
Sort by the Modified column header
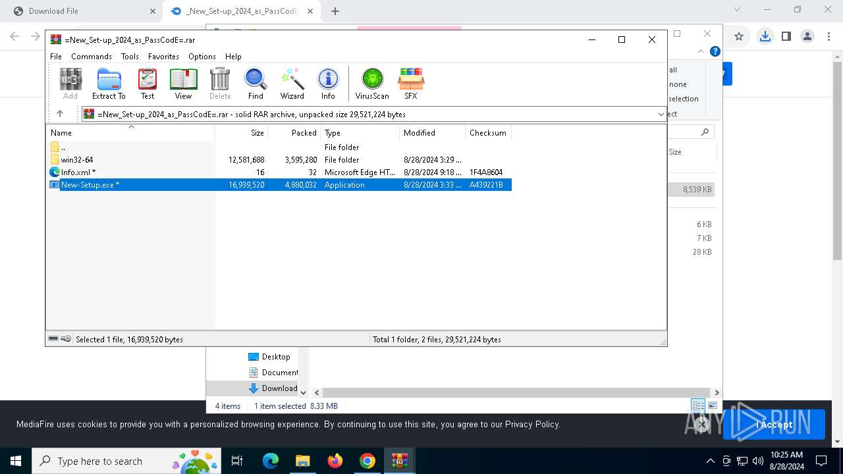(432, 133)
